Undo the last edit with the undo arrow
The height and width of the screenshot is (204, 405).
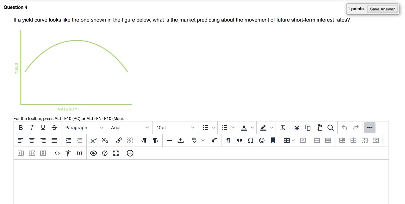pos(344,127)
